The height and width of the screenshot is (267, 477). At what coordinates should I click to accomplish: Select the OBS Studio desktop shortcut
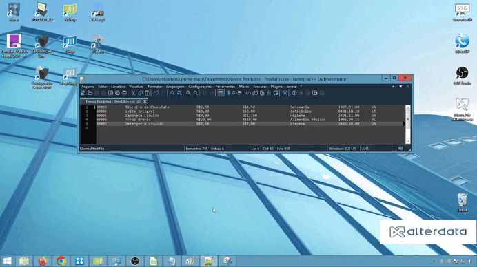coord(462,76)
